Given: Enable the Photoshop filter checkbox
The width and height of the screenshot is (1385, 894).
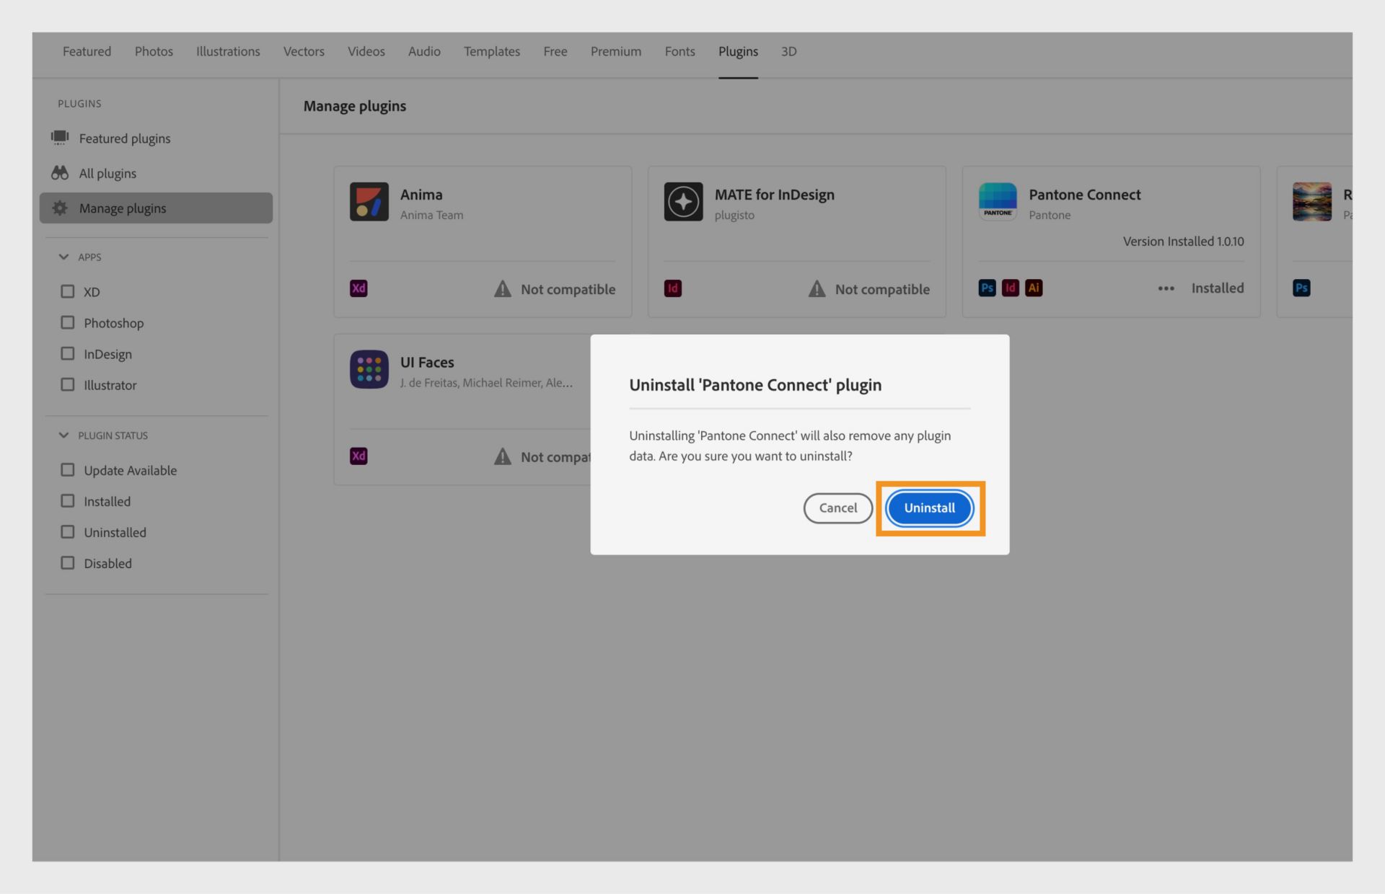Looking at the screenshot, I should click(x=68, y=322).
